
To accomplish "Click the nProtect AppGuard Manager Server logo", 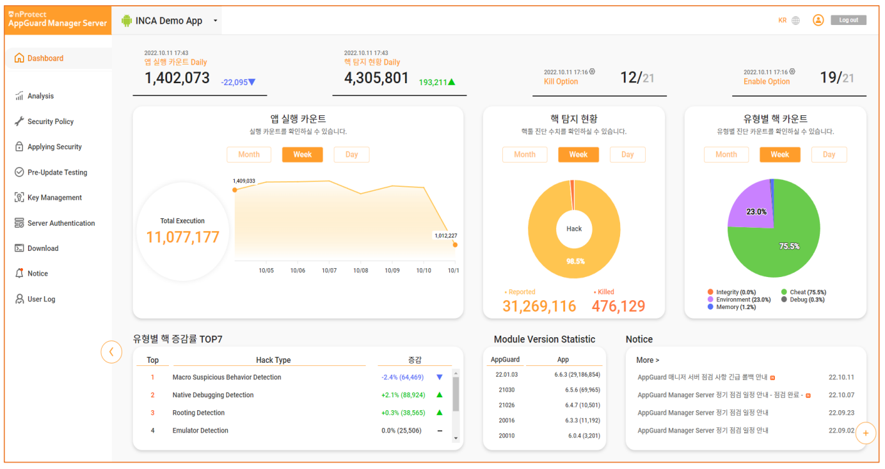I will [58, 20].
